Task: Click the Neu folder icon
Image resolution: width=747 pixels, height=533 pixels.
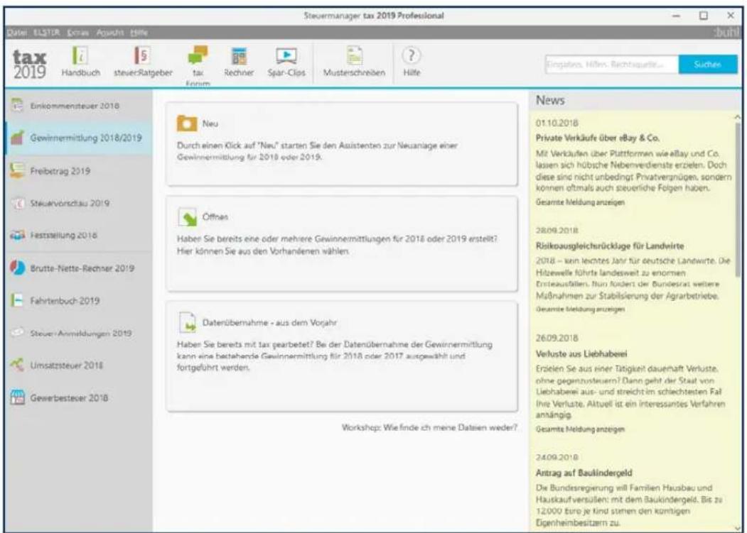Action: tap(187, 123)
